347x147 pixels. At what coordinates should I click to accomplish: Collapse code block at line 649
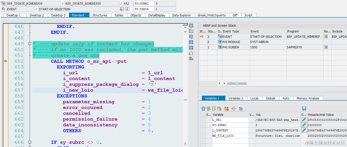[x=30, y=44]
